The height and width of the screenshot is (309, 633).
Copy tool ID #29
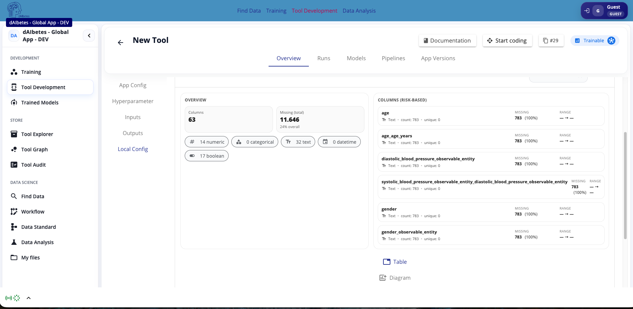point(551,41)
